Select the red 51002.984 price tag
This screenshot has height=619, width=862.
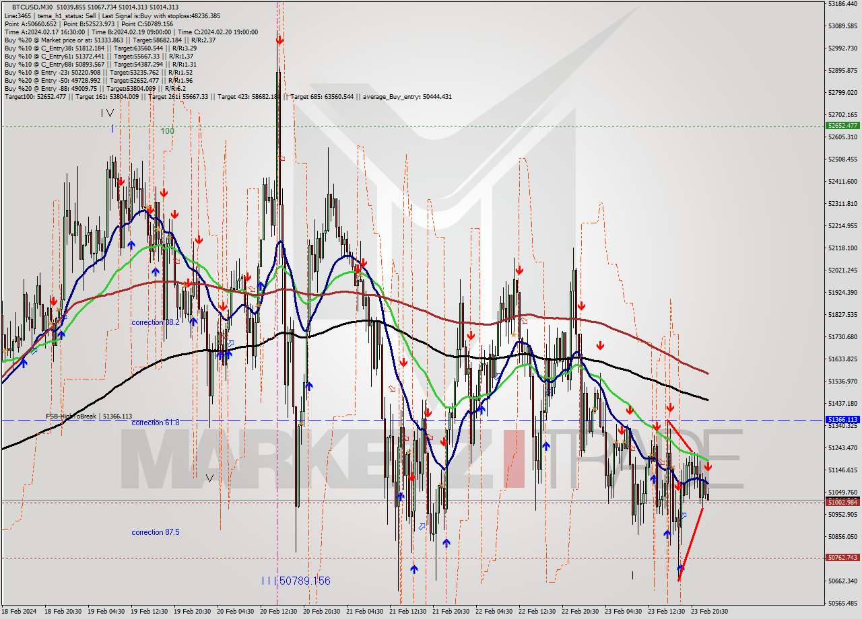point(842,502)
